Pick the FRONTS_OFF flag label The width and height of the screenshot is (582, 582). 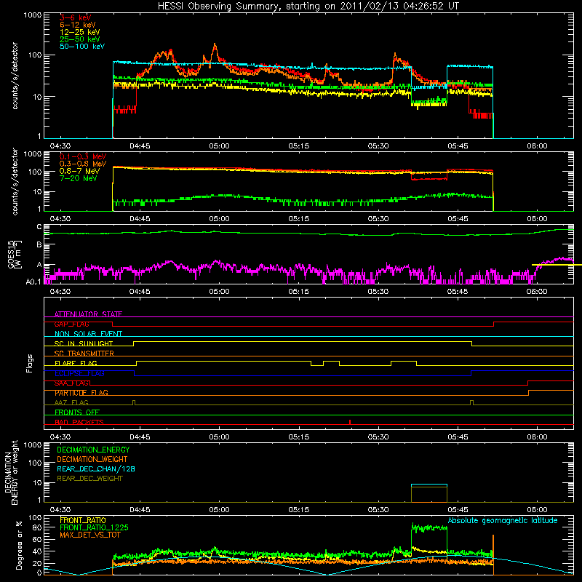click(77, 412)
